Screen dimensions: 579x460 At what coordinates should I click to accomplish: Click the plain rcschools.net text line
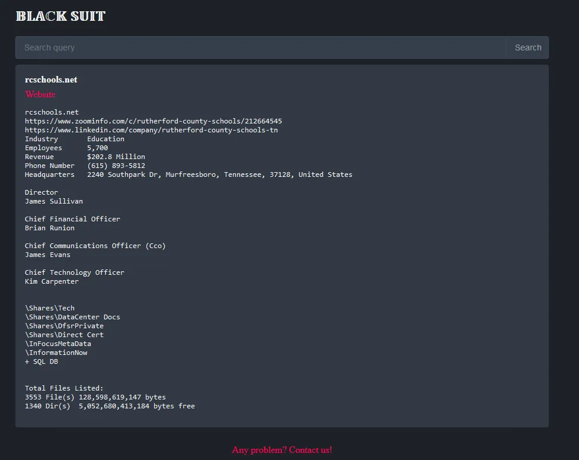(52, 112)
